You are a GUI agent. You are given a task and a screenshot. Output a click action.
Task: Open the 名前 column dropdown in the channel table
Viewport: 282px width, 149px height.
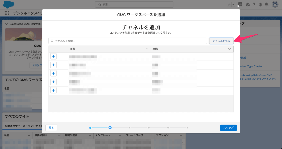click(x=147, y=49)
